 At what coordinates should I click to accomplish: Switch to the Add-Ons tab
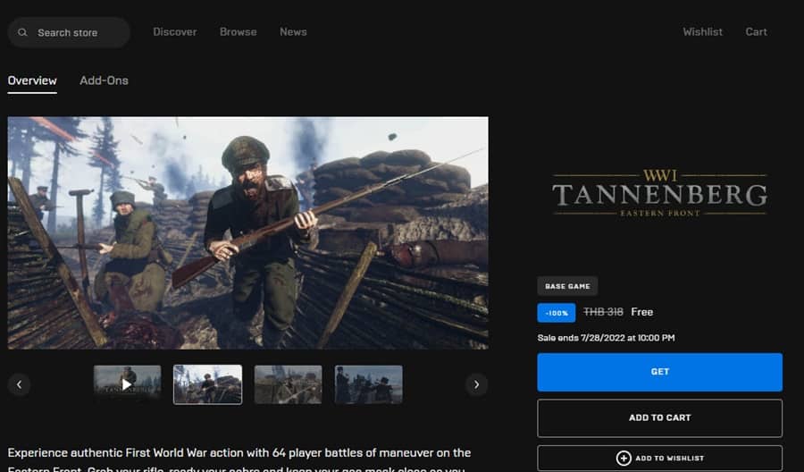pyautogui.click(x=105, y=80)
